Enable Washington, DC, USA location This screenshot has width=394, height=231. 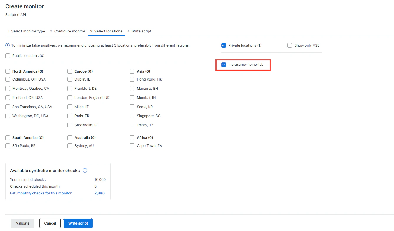[8, 116]
